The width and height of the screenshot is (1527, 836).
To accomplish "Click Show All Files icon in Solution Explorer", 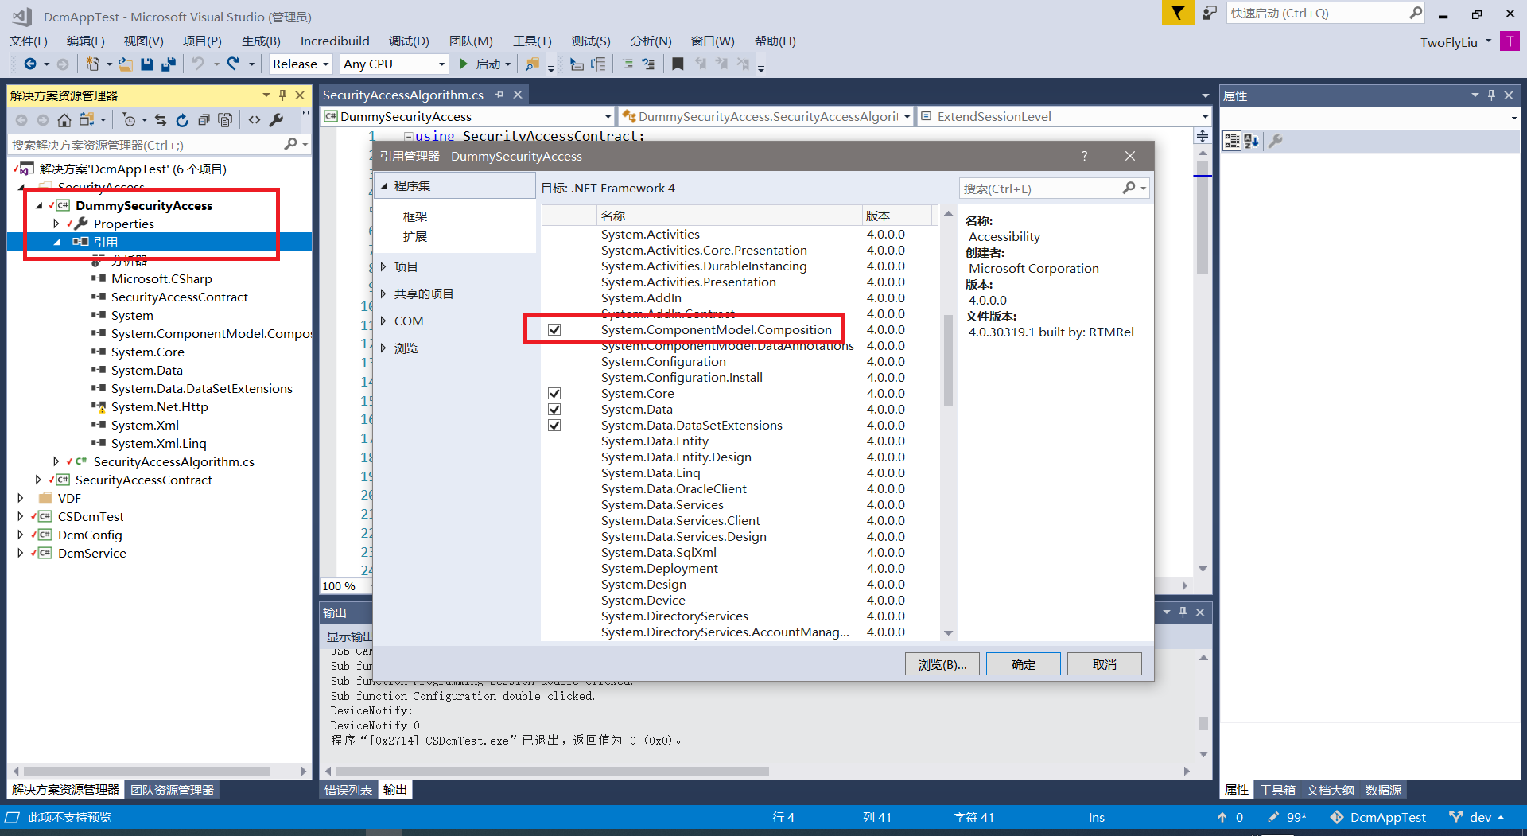I will coord(225,120).
